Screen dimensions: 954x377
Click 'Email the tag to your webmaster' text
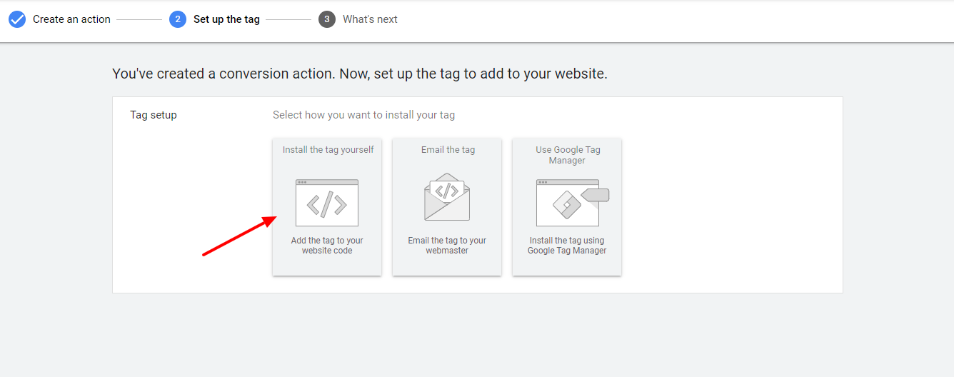(x=447, y=246)
